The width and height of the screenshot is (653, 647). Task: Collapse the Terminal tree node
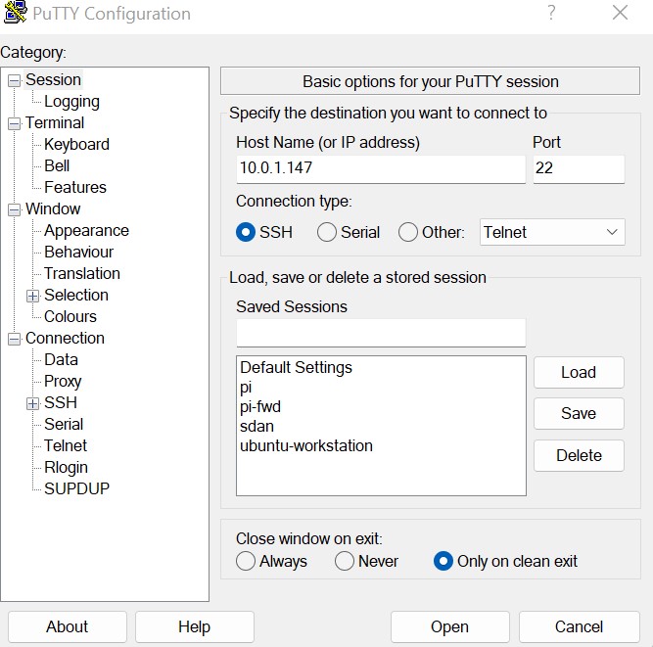[14, 123]
